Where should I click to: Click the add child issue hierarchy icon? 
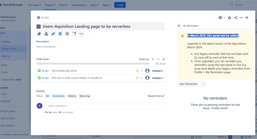[x=46, y=34]
